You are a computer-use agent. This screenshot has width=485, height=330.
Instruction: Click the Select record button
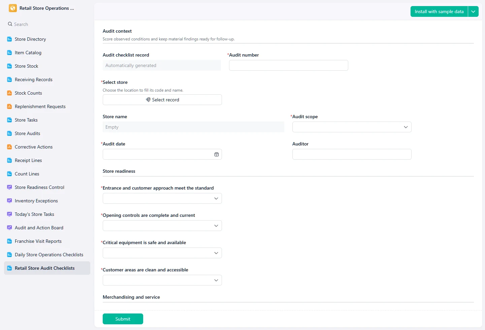162,100
